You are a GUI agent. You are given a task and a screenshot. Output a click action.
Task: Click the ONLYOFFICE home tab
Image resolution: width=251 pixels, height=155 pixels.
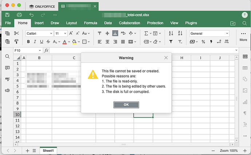(x=42, y=7)
